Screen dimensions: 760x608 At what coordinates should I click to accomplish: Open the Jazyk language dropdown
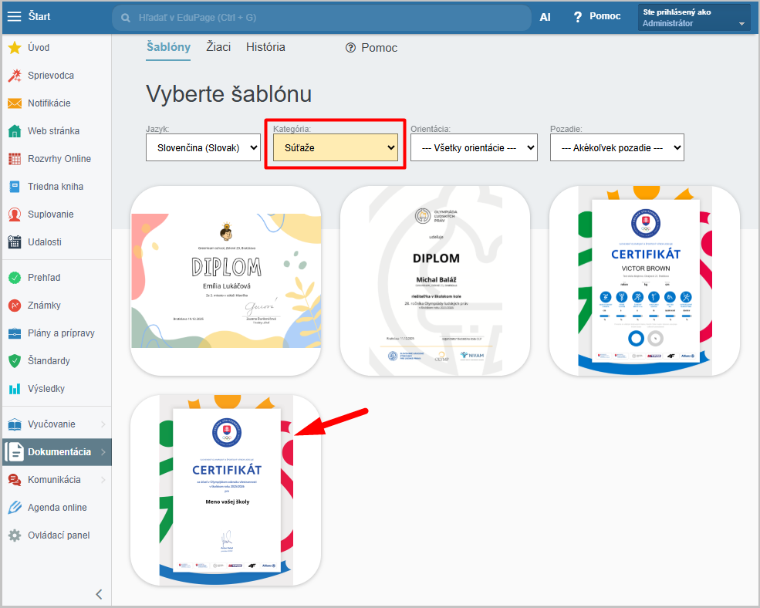[204, 147]
